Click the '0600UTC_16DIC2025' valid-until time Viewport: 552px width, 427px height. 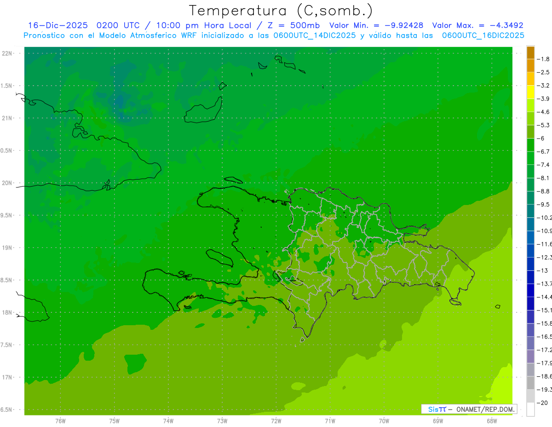[x=483, y=35]
